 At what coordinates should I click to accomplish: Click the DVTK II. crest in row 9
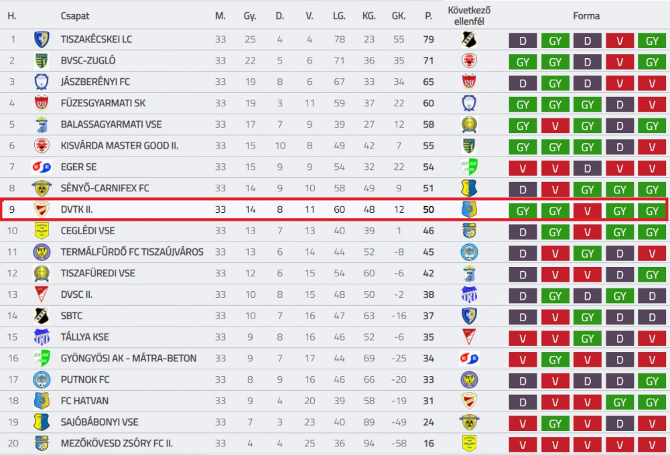42,209
